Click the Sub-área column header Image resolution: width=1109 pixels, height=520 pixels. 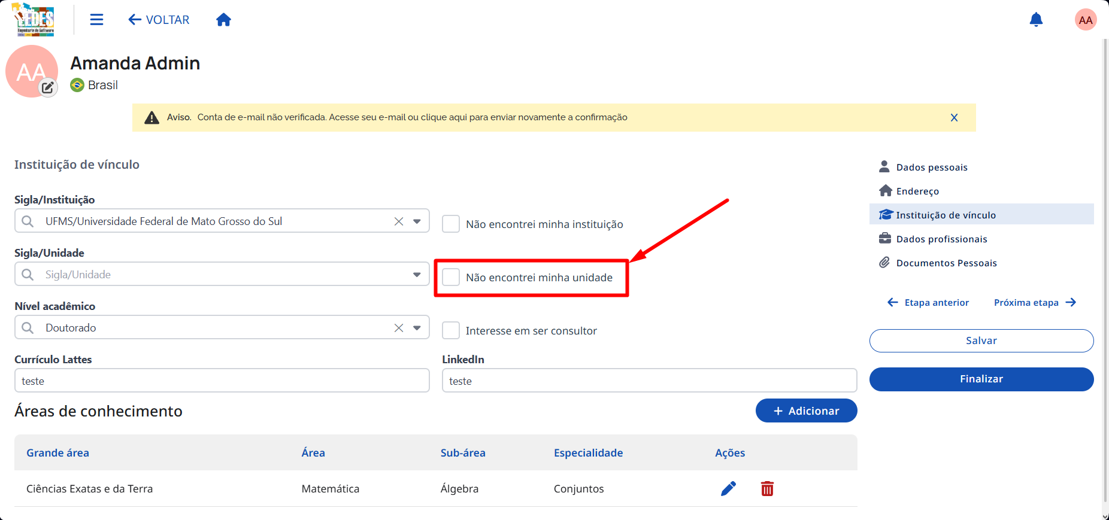(x=463, y=453)
